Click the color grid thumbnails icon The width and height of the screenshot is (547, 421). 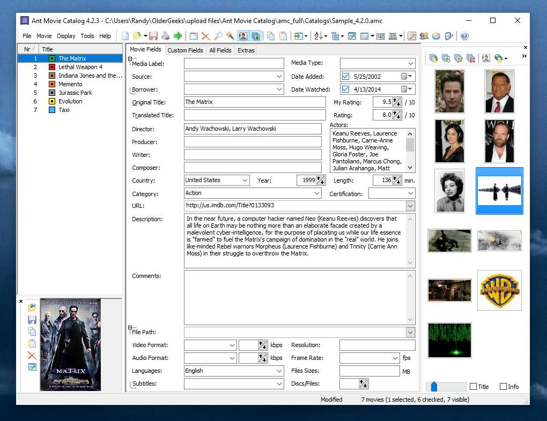pyautogui.click(x=381, y=36)
